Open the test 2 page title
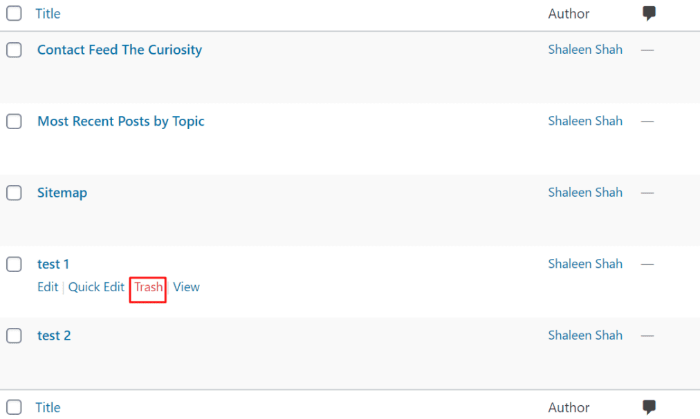 54,336
